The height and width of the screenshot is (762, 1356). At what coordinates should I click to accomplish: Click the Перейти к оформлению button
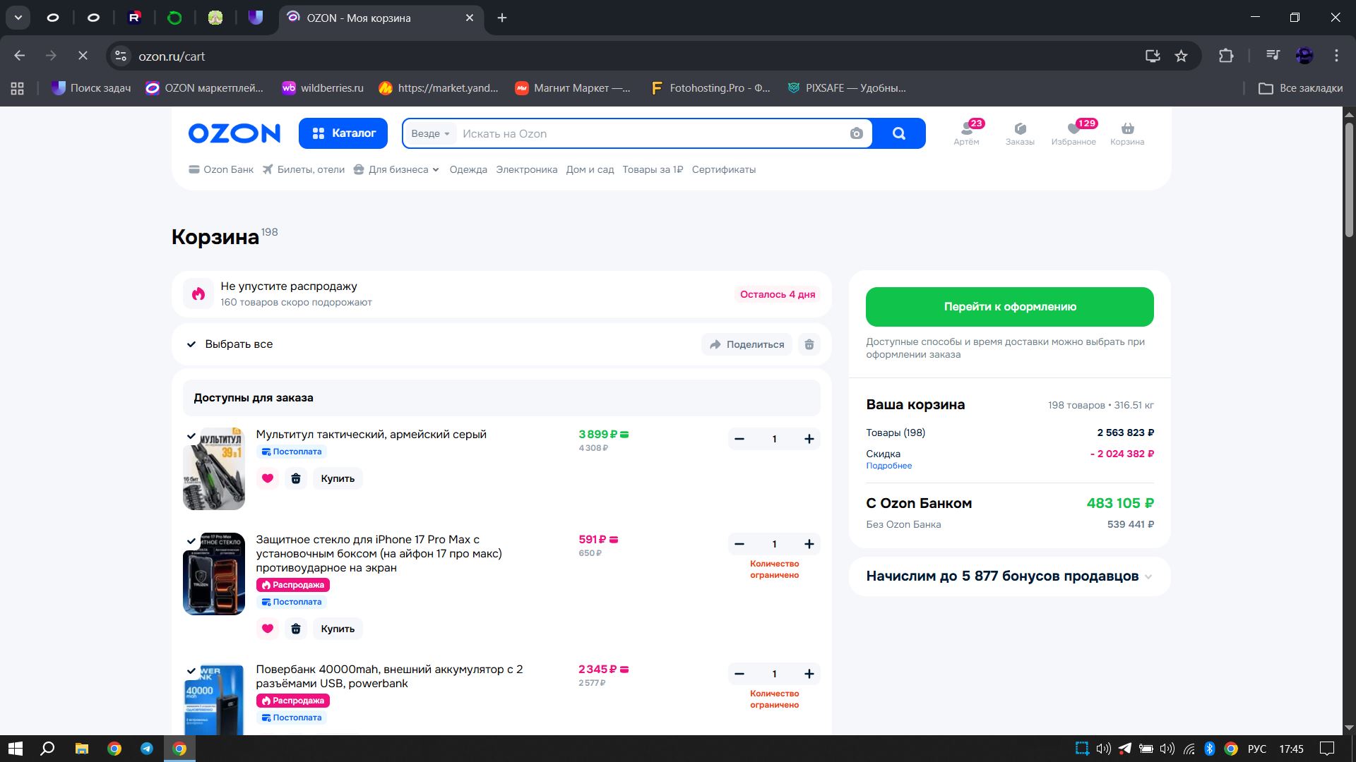[x=1009, y=307]
